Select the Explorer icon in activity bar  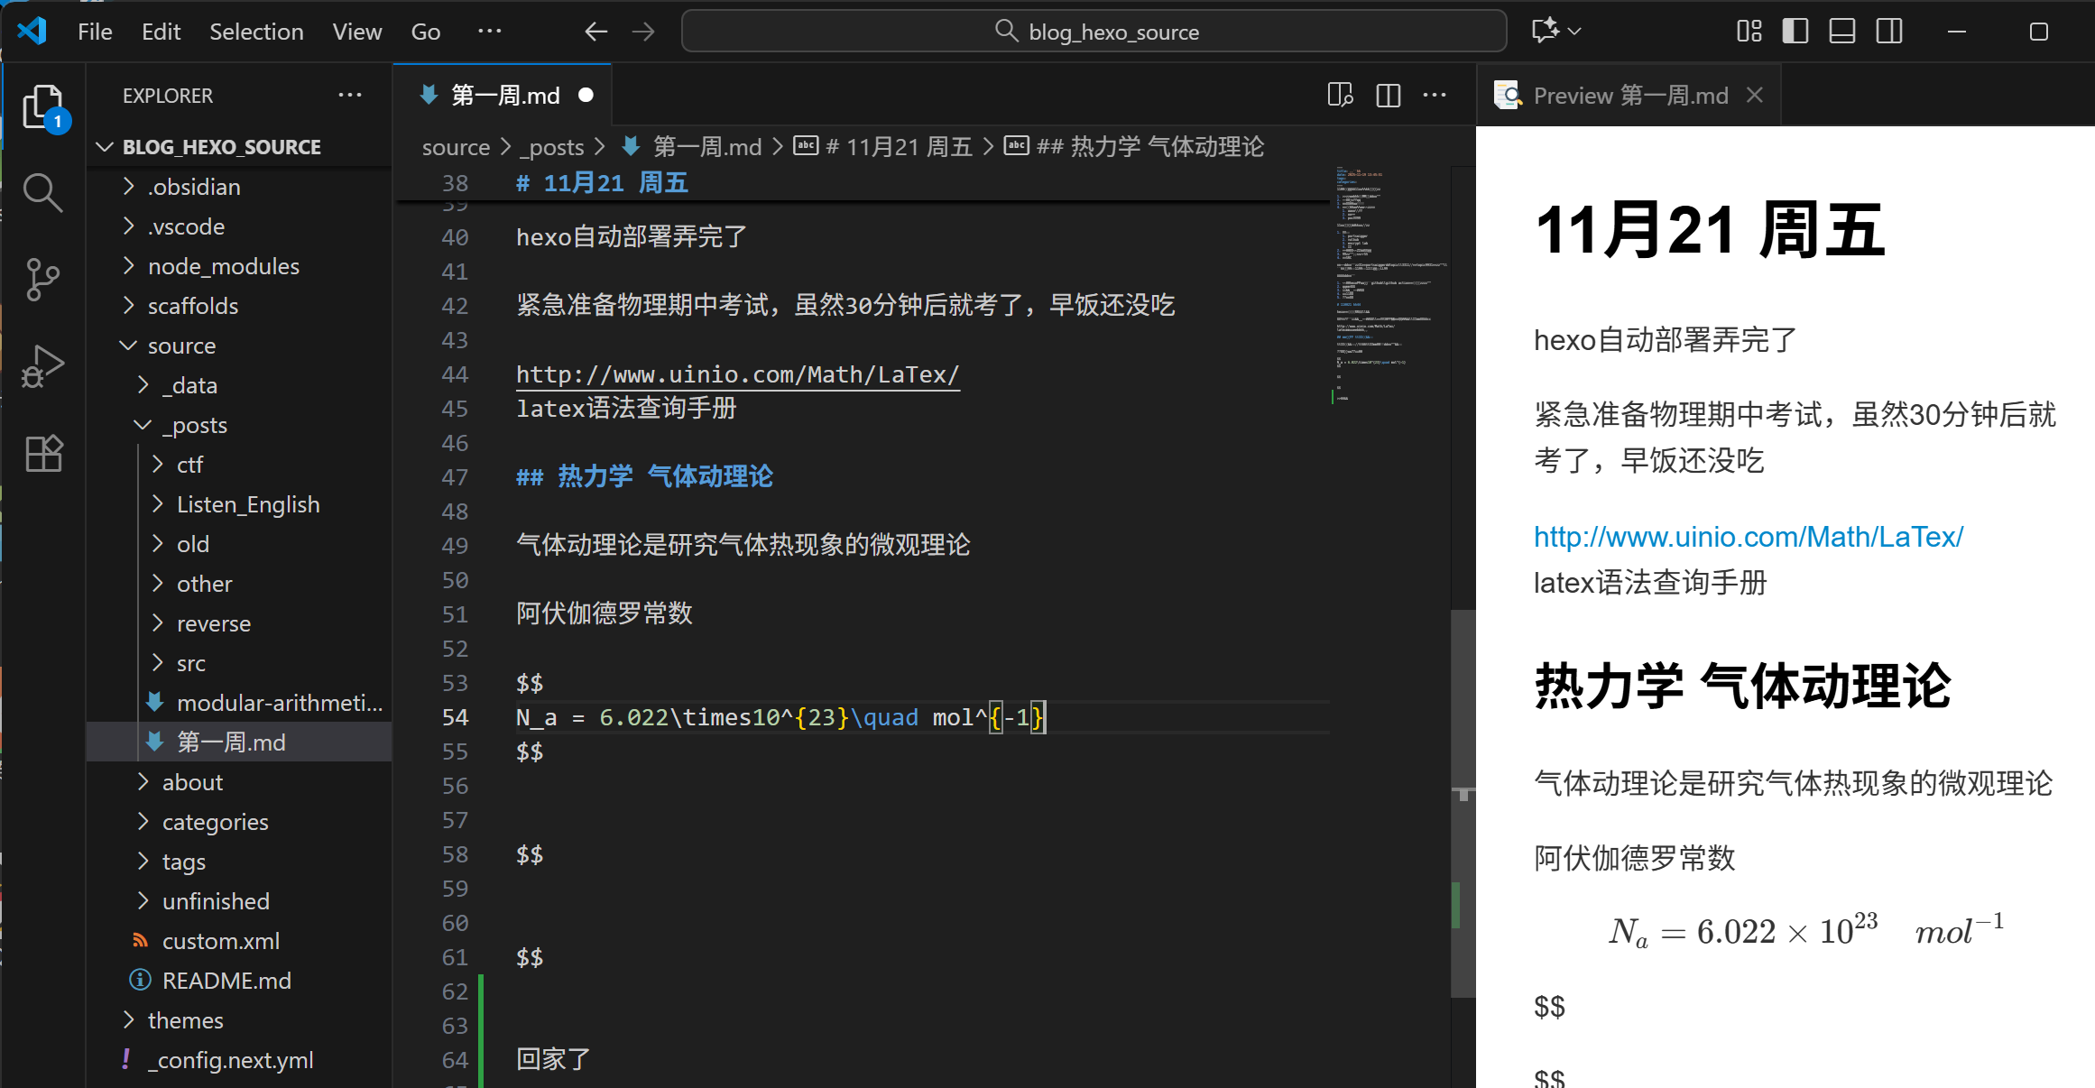click(42, 106)
